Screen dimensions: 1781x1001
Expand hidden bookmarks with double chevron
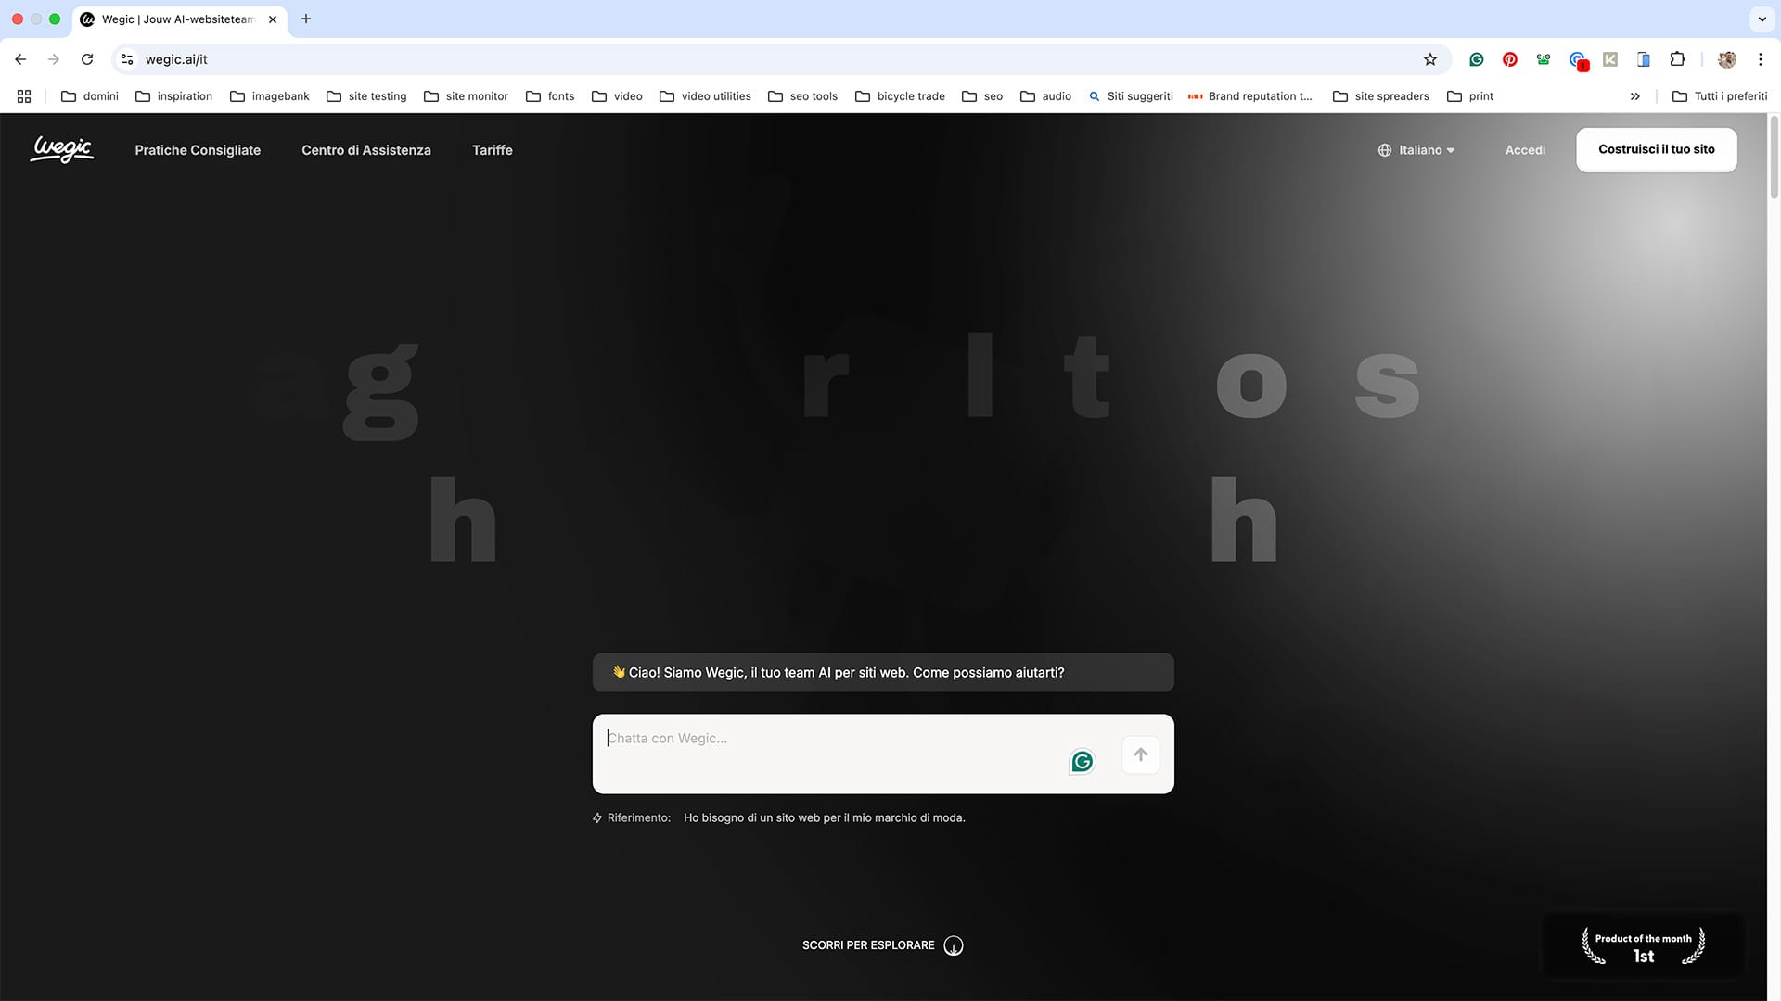[x=1634, y=96]
